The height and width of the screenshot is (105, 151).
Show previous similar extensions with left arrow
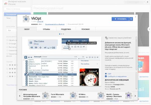(x=20, y=96)
